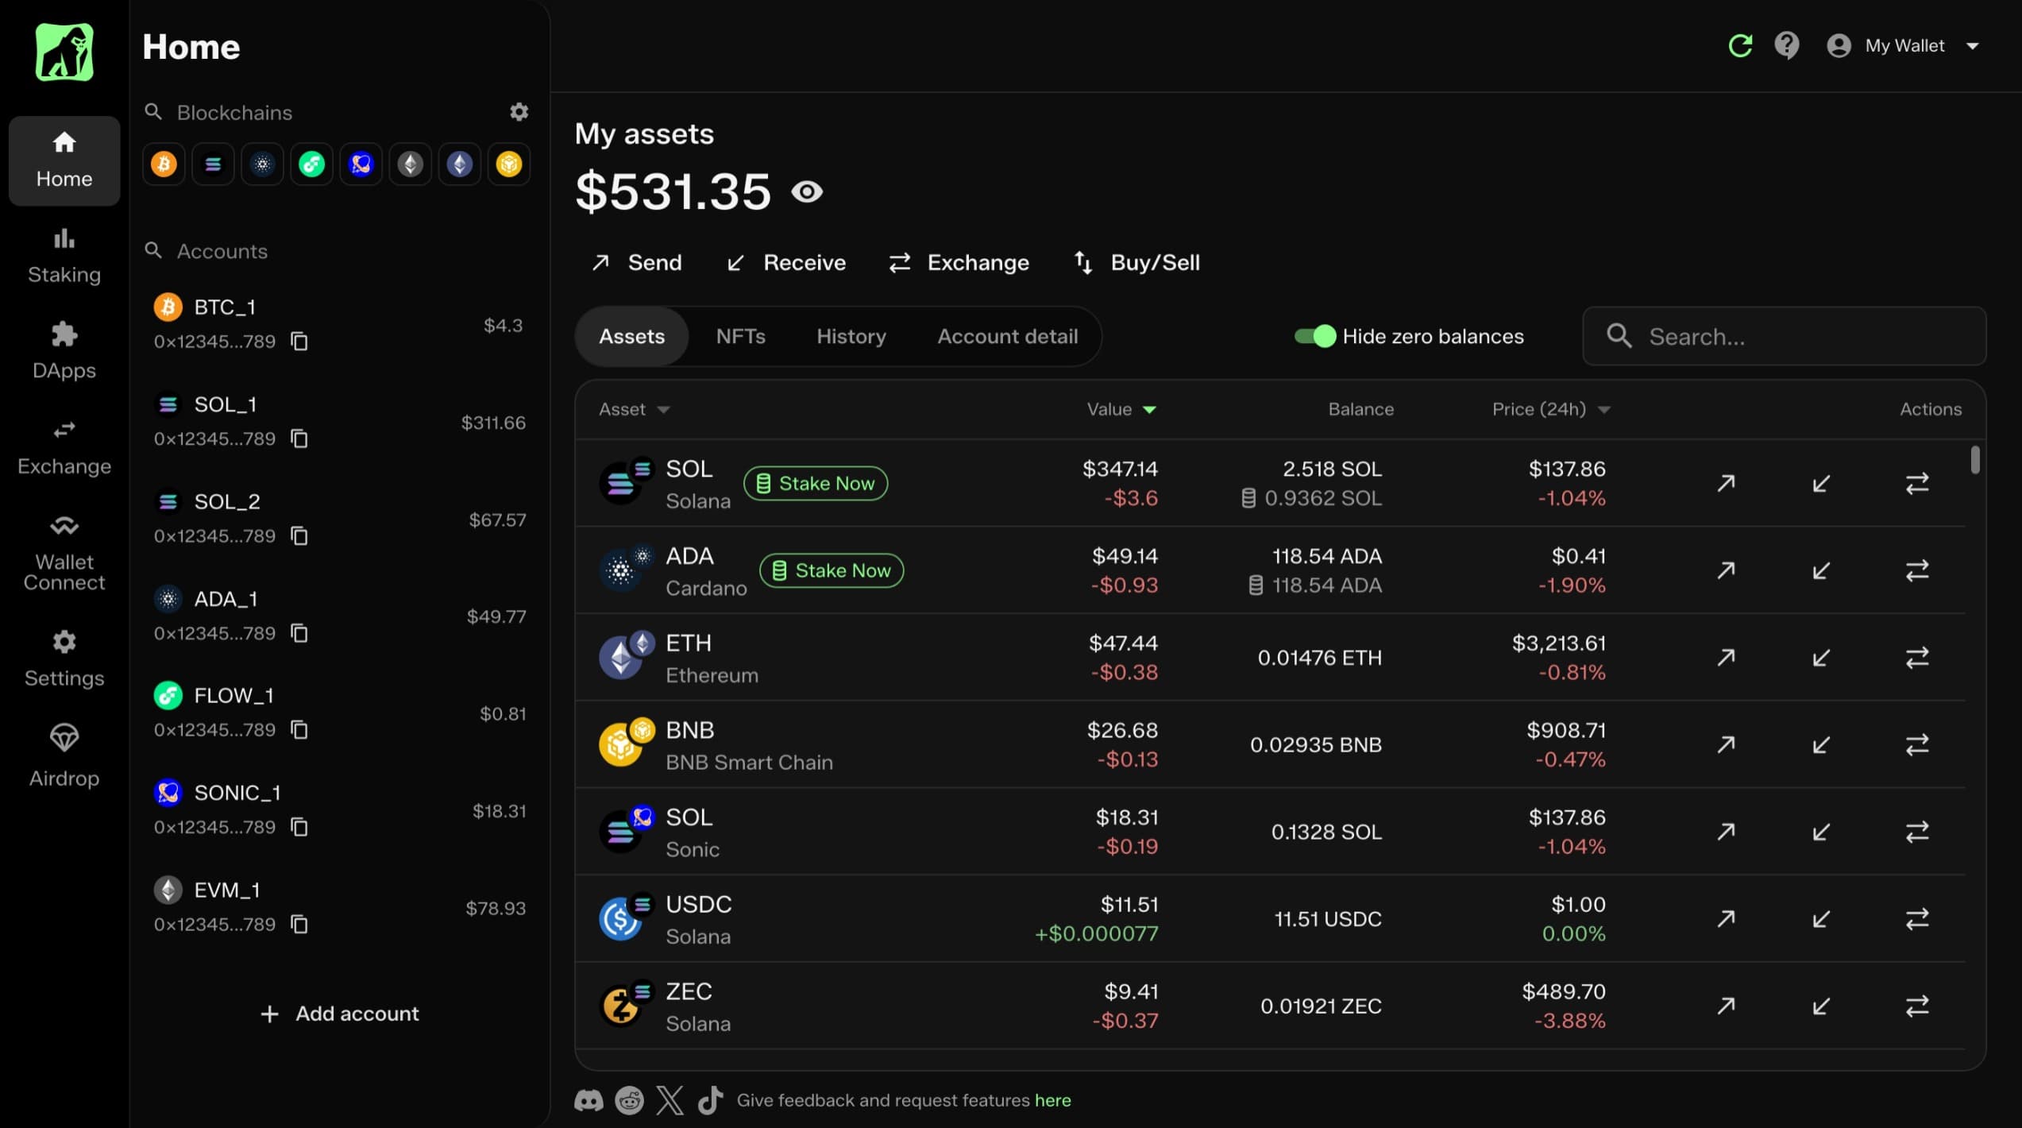Switch to the NFTs tab
This screenshot has width=2022, height=1128.
pos(740,336)
